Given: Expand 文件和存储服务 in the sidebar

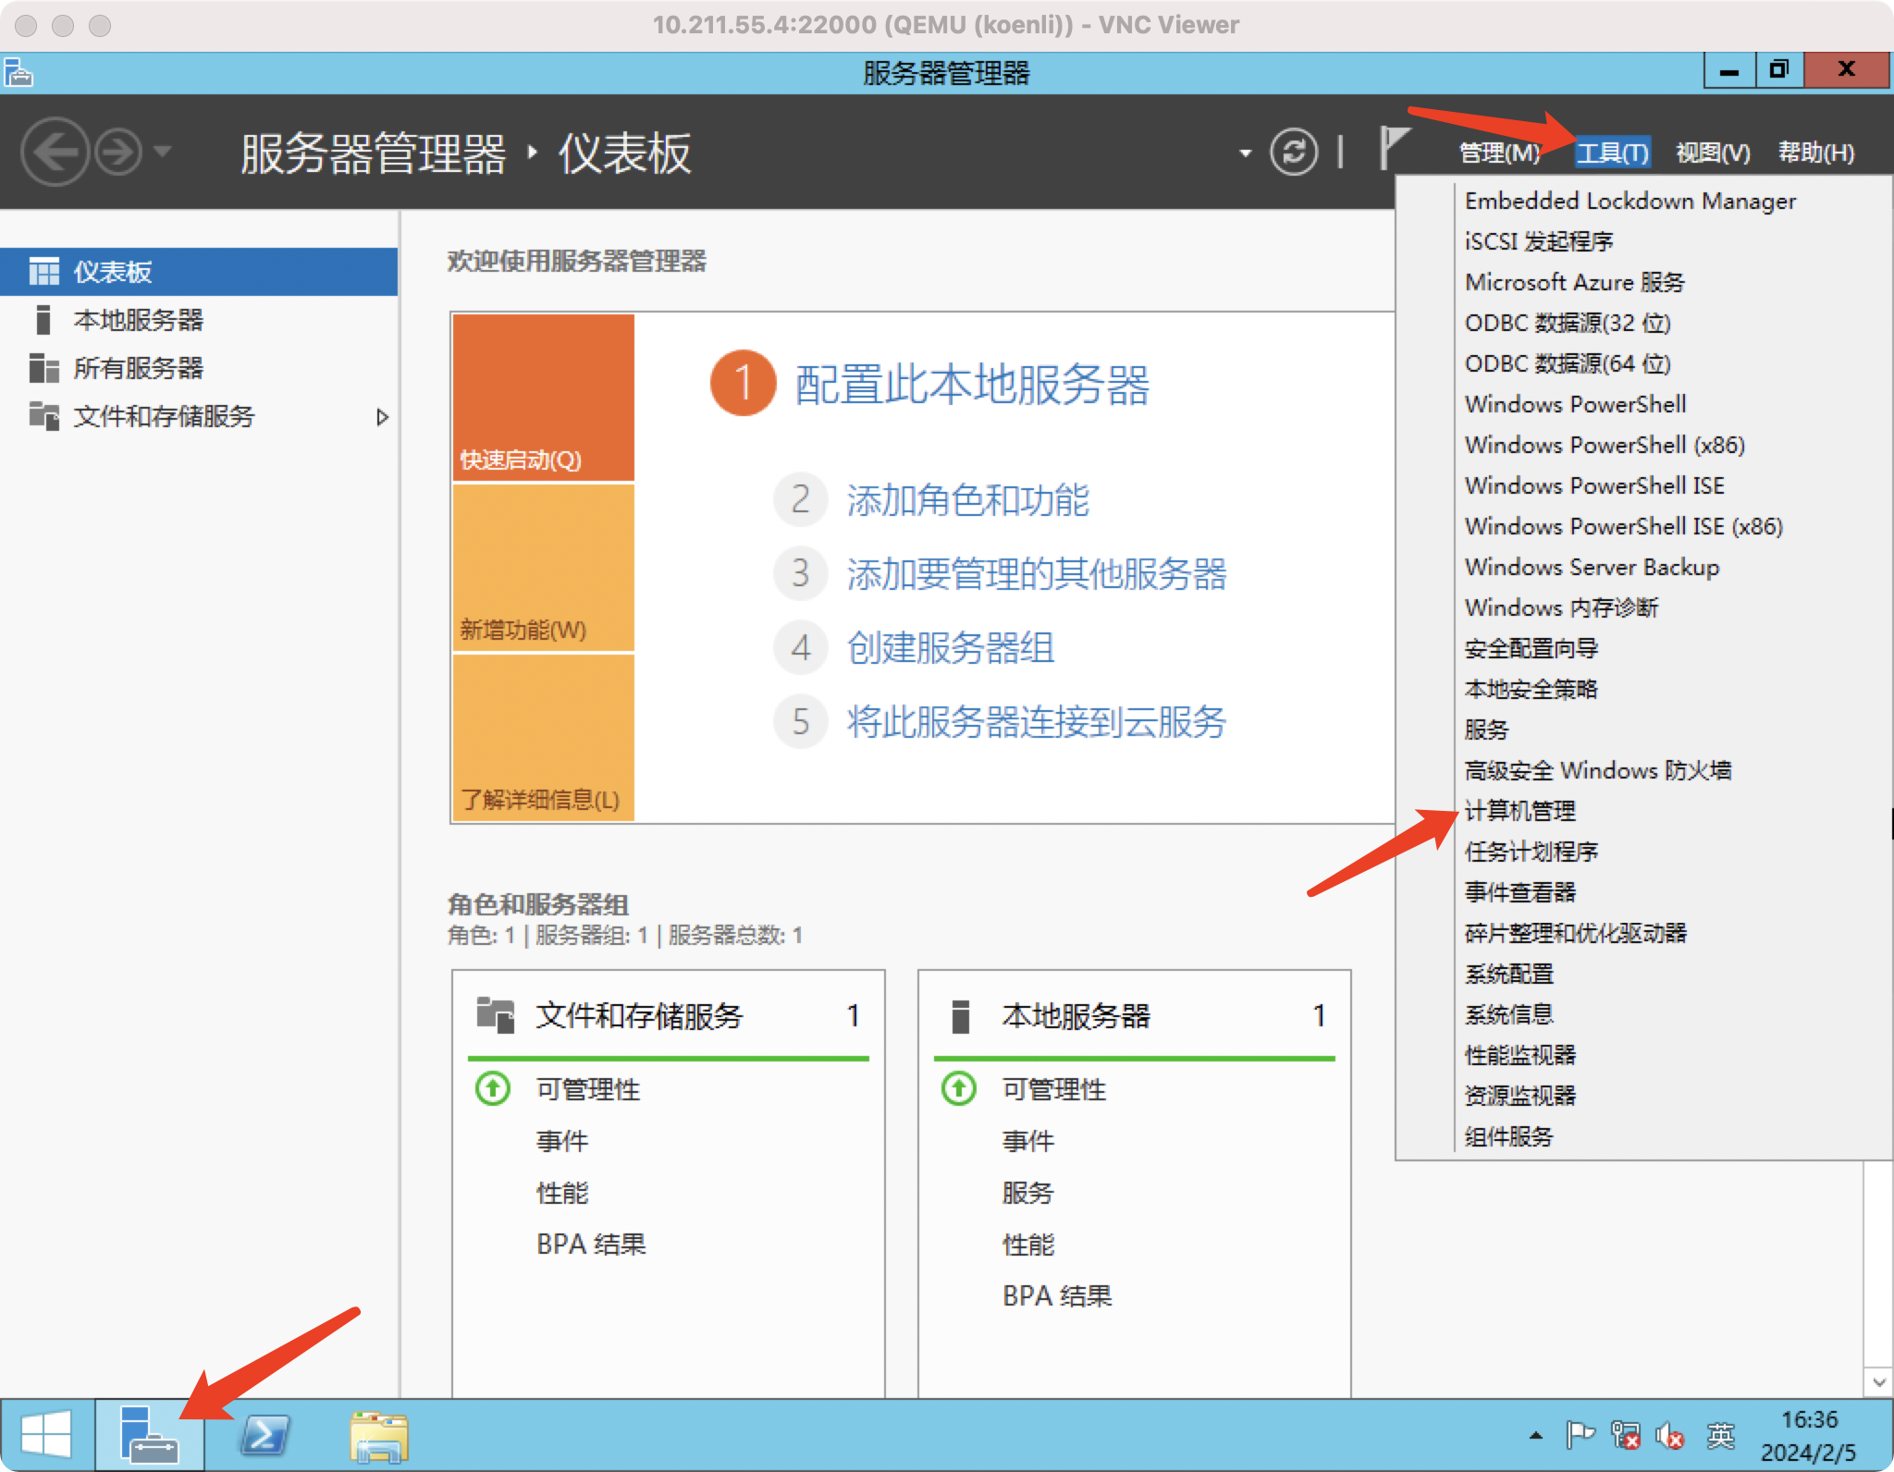Looking at the screenshot, I should 383,417.
